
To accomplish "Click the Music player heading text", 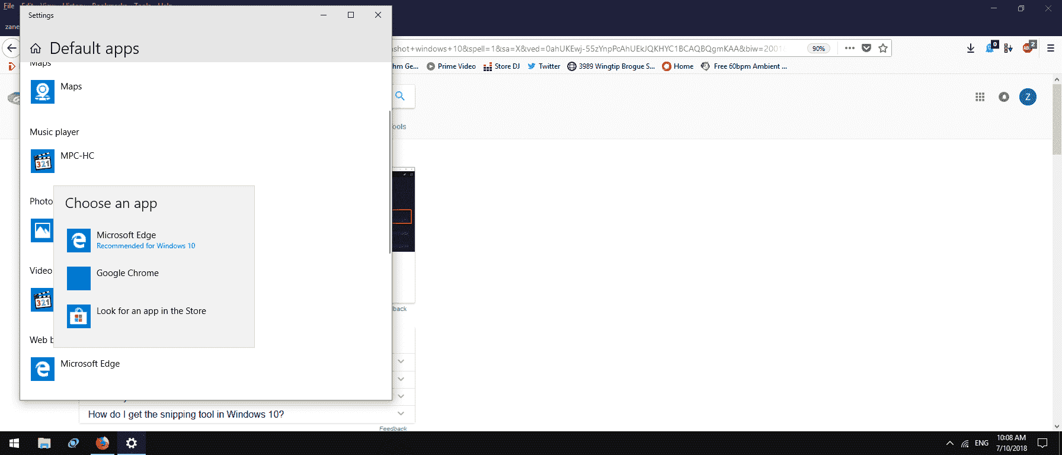I will (x=55, y=132).
